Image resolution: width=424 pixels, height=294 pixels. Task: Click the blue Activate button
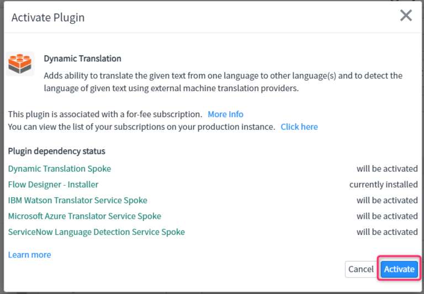(399, 269)
